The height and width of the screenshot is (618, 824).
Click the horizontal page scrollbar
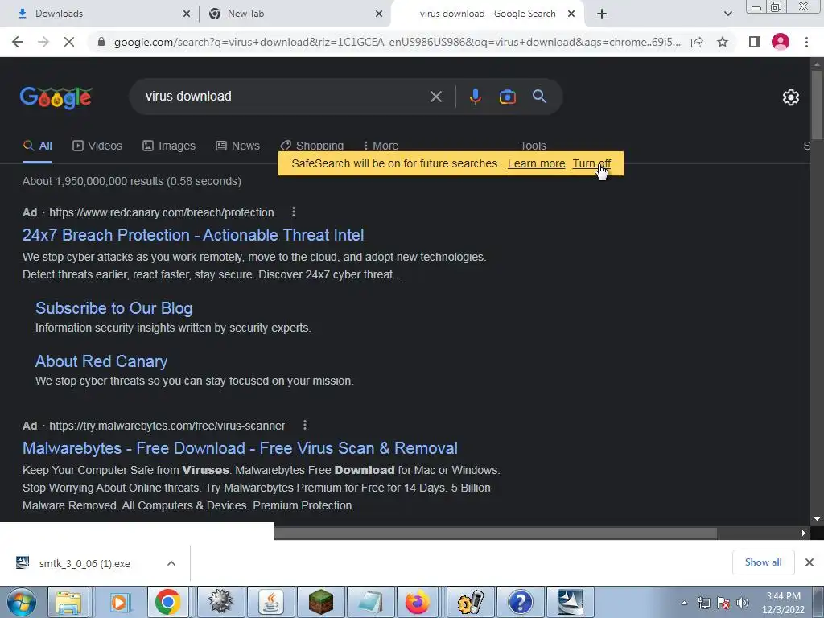495,533
